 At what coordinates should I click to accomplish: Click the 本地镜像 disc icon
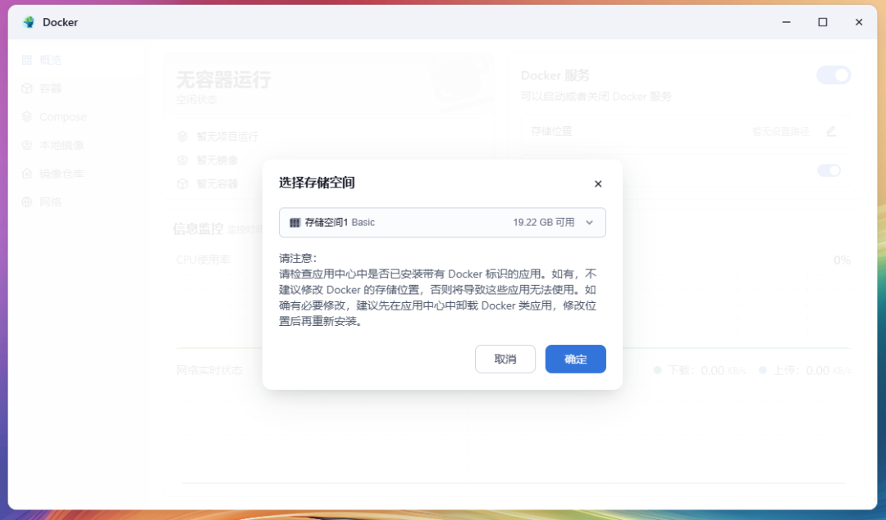point(26,145)
